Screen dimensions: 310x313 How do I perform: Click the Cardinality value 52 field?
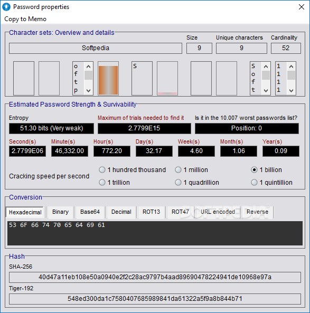pyautogui.click(x=286, y=48)
